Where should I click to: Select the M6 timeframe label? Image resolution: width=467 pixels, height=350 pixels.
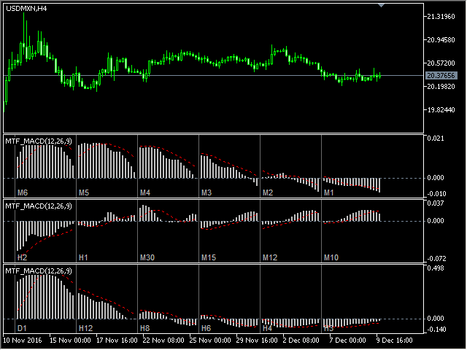[x=22, y=192]
